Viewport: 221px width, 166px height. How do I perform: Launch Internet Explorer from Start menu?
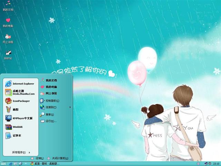21,84
